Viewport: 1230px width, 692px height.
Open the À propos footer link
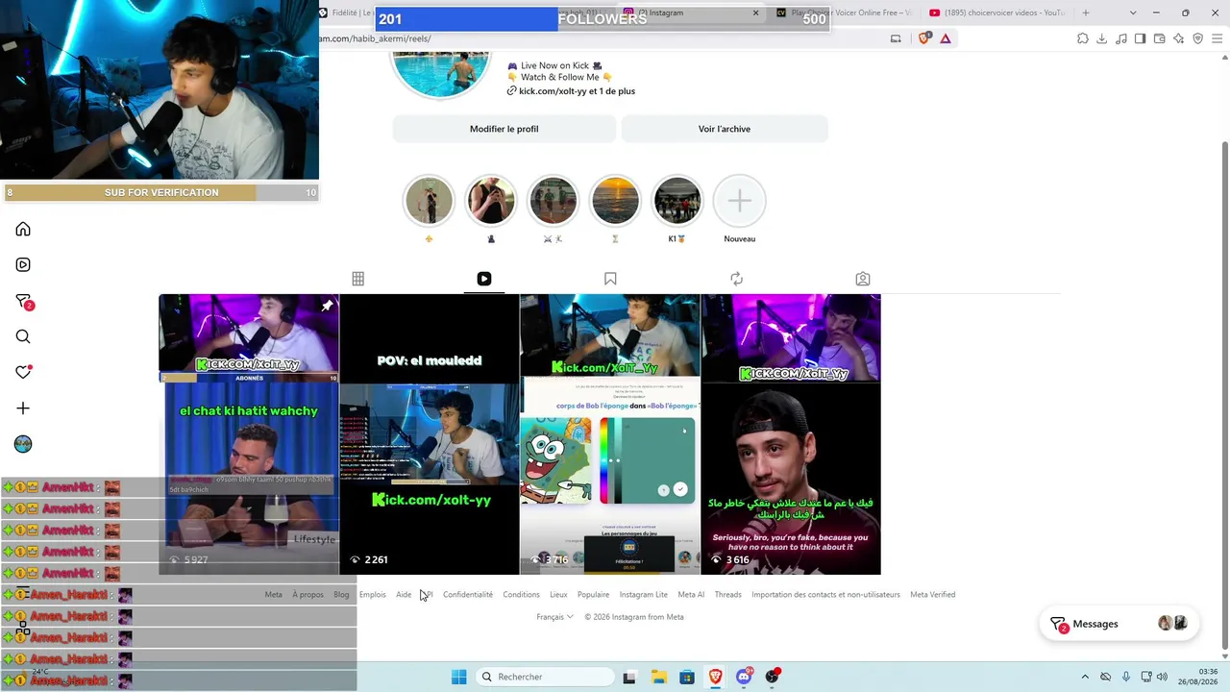pyautogui.click(x=307, y=595)
